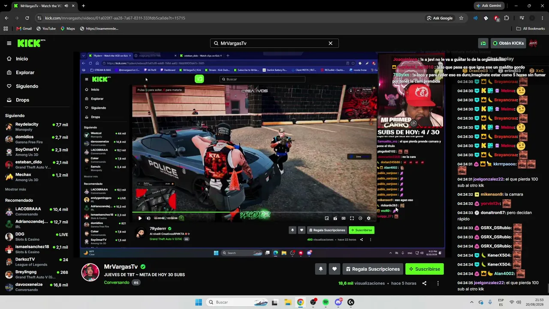Expand the All Bookmarks folder
The image size is (549, 309).
[x=531, y=29]
